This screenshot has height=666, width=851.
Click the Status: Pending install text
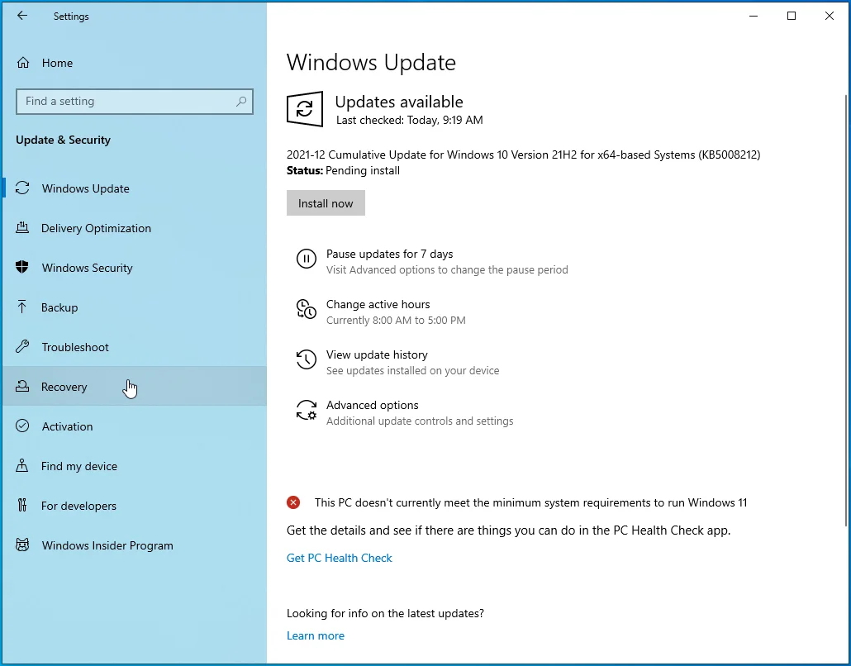pos(343,170)
